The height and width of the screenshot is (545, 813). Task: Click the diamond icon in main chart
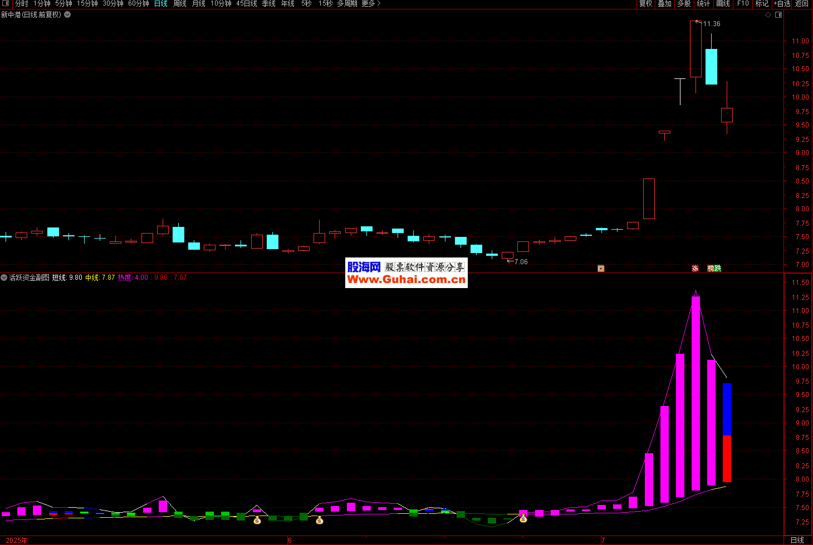[768, 15]
